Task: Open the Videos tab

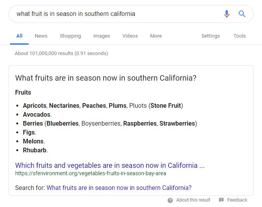Action: (130, 36)
